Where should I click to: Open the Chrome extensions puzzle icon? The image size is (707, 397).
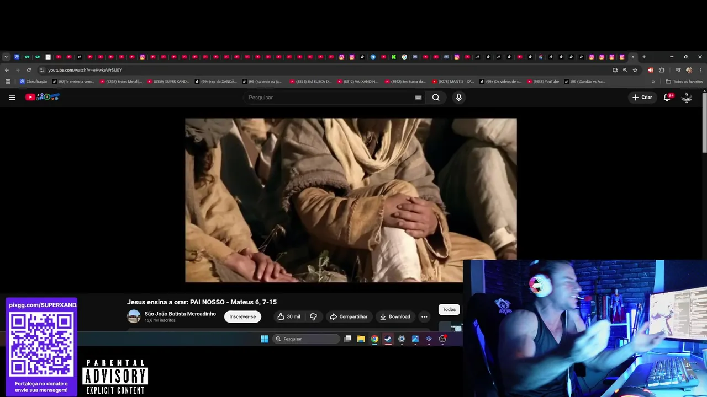pyautogui.click(x=662, y=70)
